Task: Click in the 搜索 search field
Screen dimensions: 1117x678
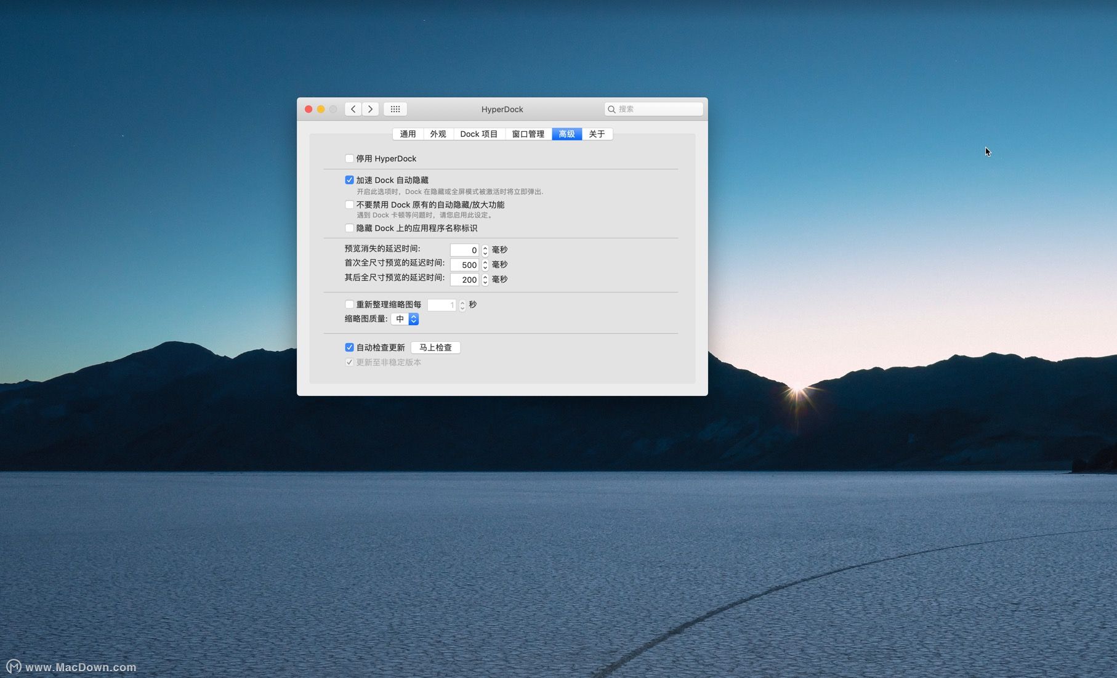Action: [653, 109]
